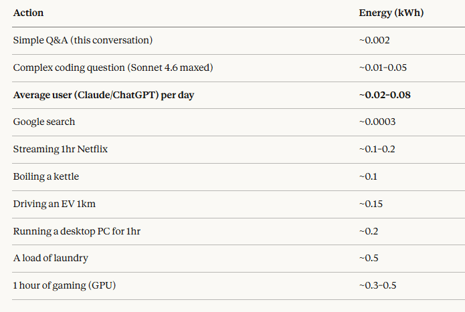Click the ~0.3–0.5 energy value
The height and width of the screenshot is (312, 465).
377,285
